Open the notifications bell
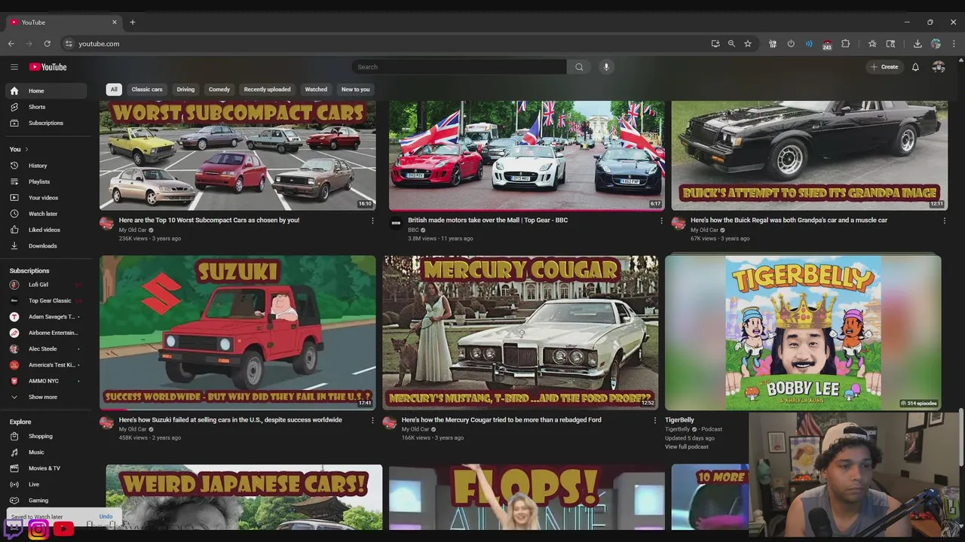Screen dimensions: 965x542 click(915, 67)
